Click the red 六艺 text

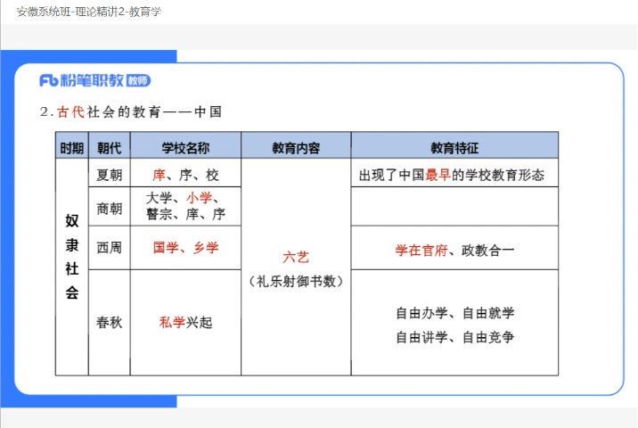point(296,257)
